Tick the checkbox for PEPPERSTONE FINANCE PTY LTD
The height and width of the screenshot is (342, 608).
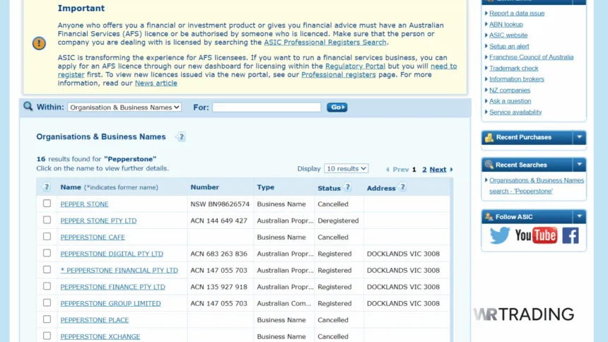pyautogui.click(x=47, y=286)
